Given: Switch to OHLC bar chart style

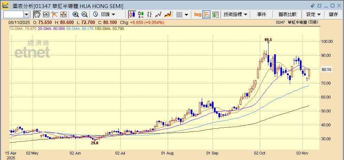Looking at the screenshot, I should click(150, 14).
